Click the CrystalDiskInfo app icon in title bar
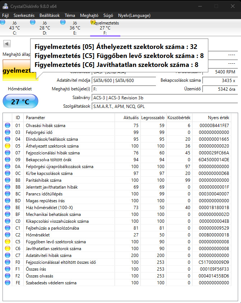The height and width of the screenshot is (303, 241). [x=5, y=6]
